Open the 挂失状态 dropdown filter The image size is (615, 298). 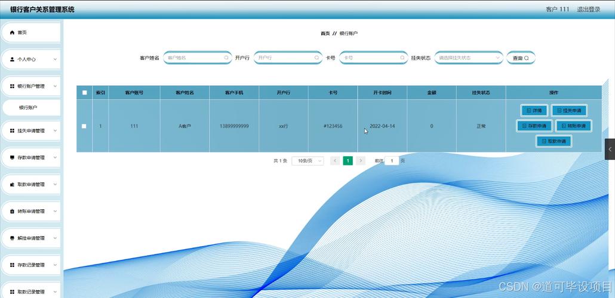469,58
